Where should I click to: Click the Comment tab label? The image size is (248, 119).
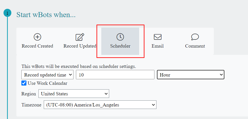tap(195, 46)
